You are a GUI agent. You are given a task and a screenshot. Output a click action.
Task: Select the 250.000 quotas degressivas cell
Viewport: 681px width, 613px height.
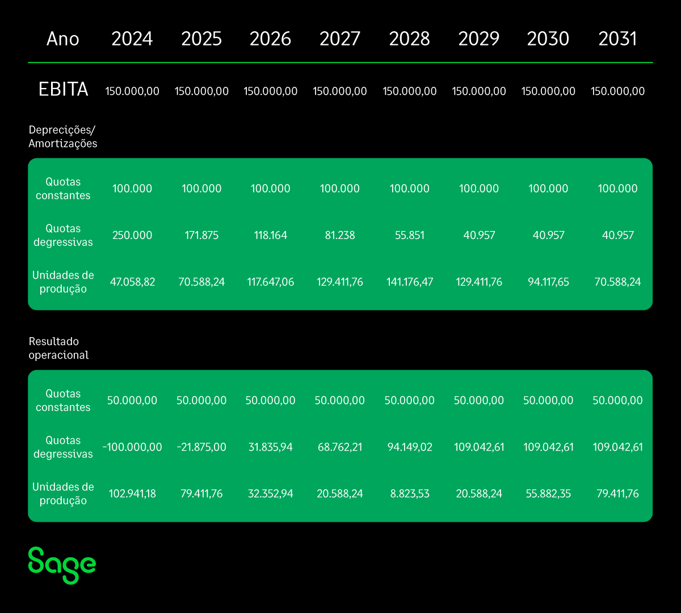coord(132,235)
